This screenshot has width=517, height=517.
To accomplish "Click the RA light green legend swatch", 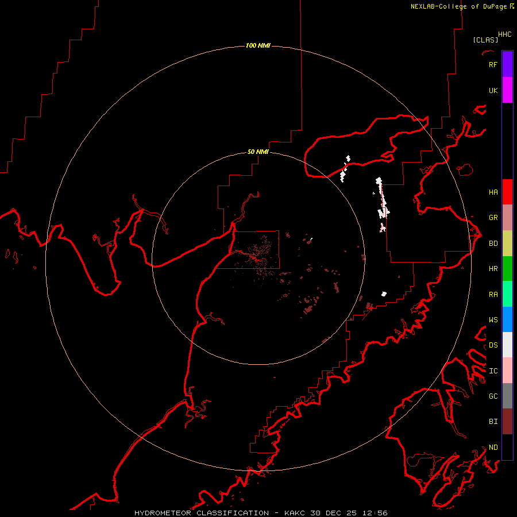I will [507, 294].
